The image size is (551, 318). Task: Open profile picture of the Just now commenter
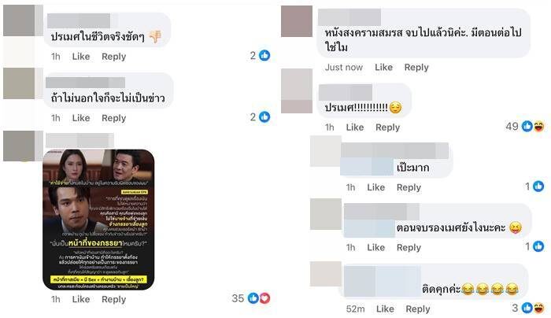(297, 21)
